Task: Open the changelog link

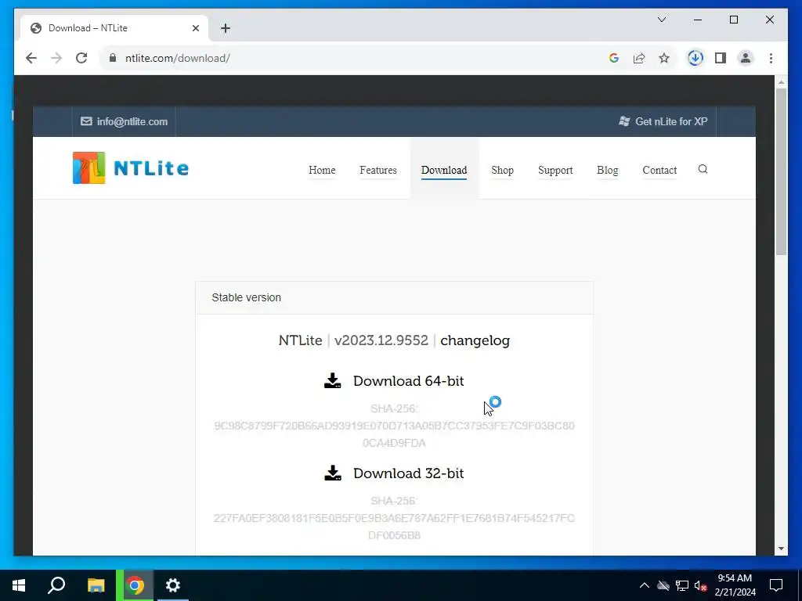Action: coord(475,341)
